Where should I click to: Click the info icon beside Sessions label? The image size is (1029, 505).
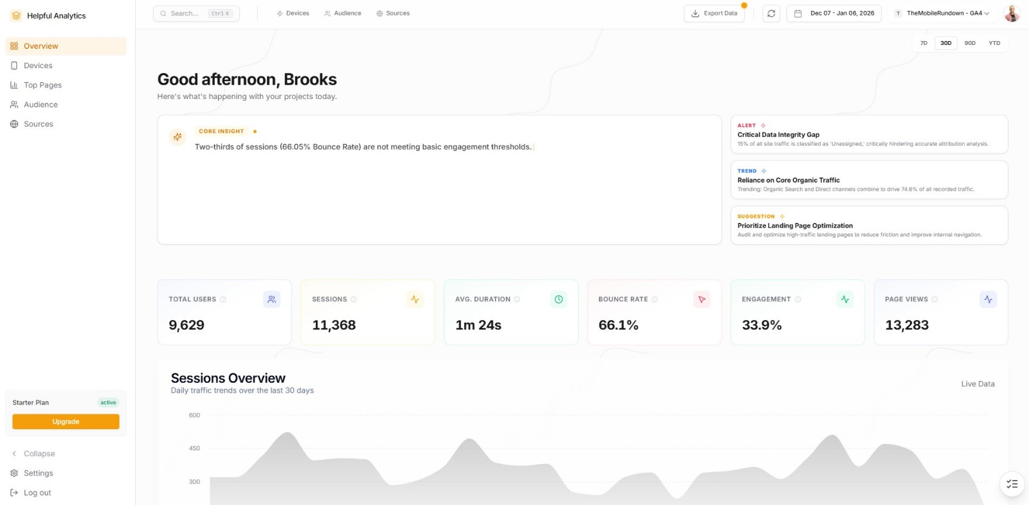click(x=354, y=299)
